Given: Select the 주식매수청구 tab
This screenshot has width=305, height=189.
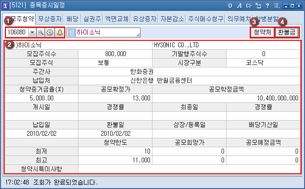Looking at the screenshot, I should [206, 19].
